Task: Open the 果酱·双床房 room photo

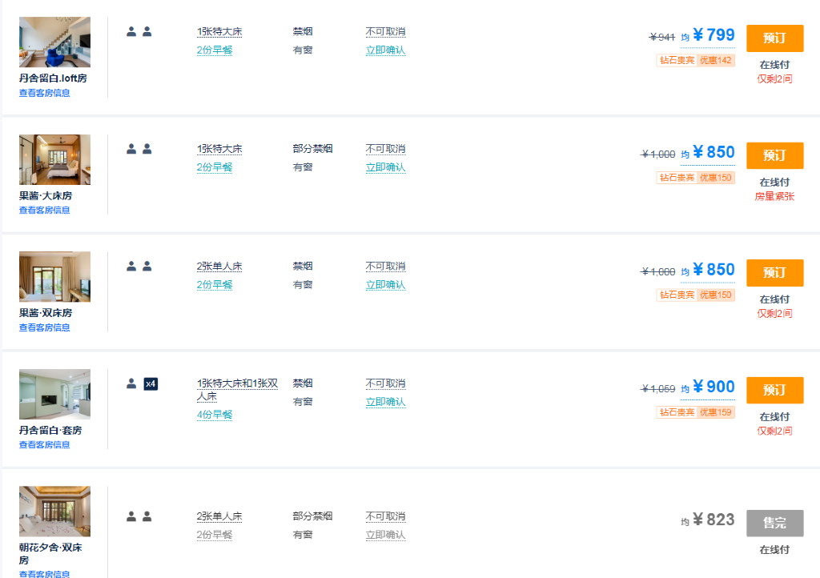Action: tap(54, 277)
